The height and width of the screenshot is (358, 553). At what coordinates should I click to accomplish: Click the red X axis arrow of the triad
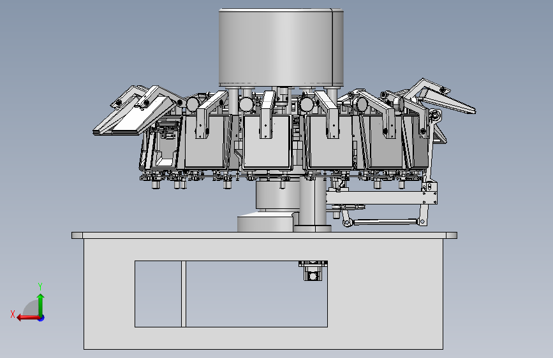(x=28, y=318)
